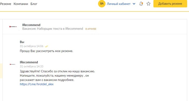Open the t.me/hrotdel_alex Telegram link
Image resolution: width=189 pixels, height=101 pixels.
(37, 84)
